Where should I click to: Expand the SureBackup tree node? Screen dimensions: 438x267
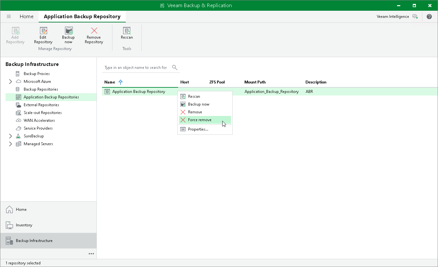(x=10, y=136)
